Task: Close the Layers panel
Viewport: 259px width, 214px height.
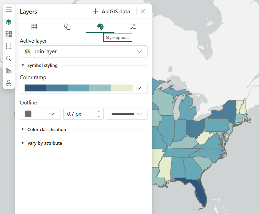Action: [143, 12]
